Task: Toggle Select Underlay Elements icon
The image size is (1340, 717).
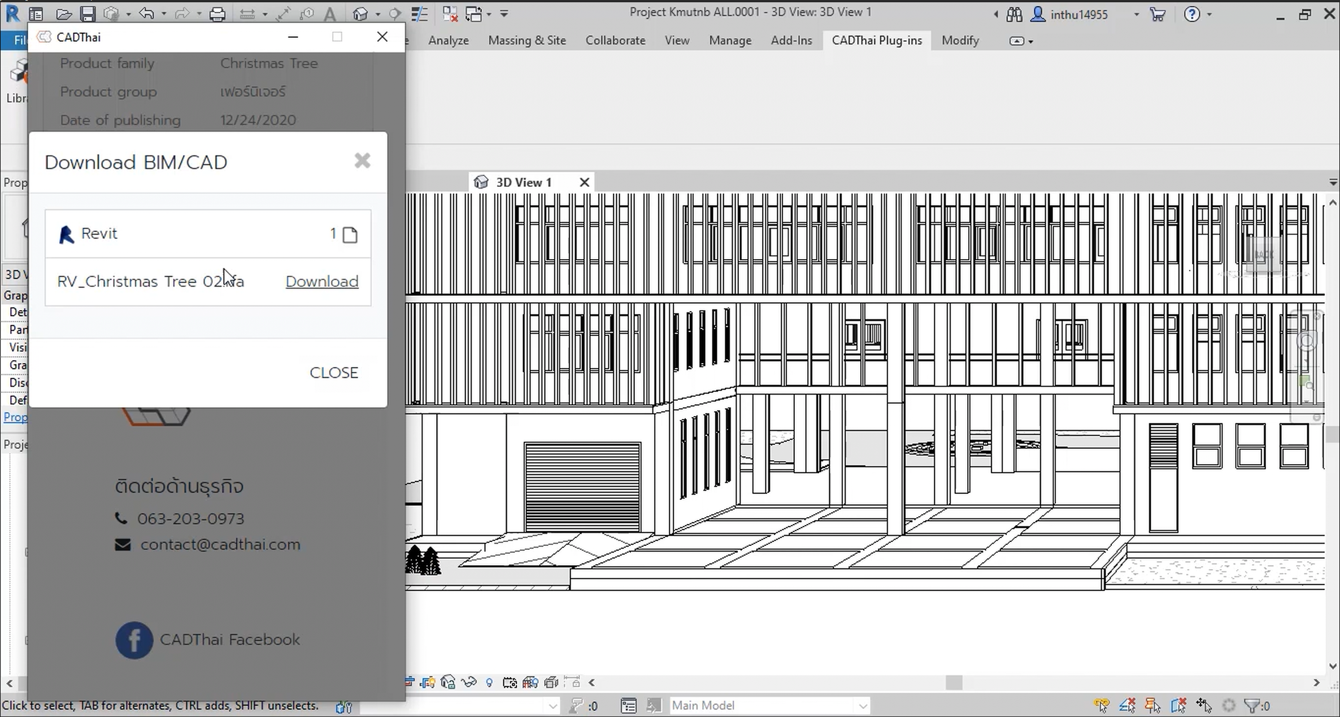Action: pyautogui.click(x=1127, y=706)
